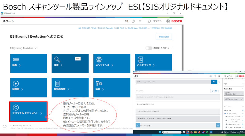Viewport: 245px width, 136px height.
Task: Toggle the お気に入りビュー favorites view switch
Action: point(149,48)
